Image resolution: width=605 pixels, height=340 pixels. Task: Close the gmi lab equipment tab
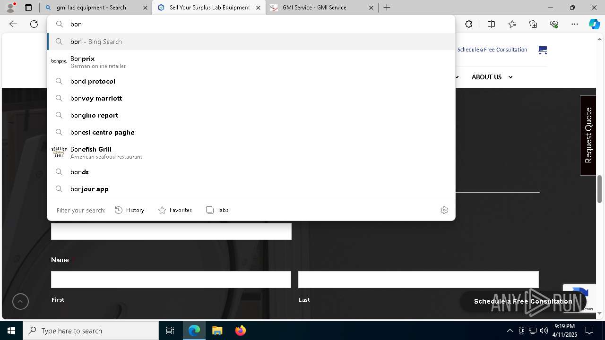click(145, 8)
